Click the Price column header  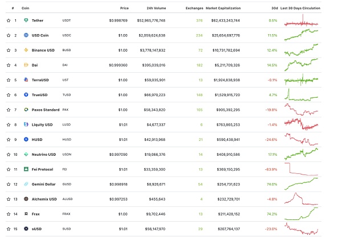coord(124,9)
